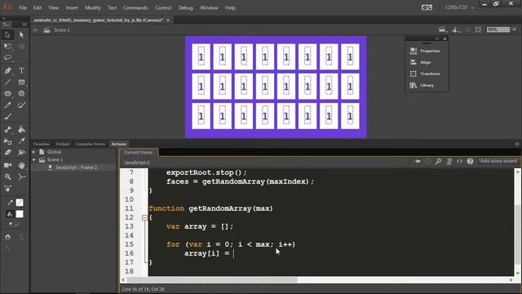The height and width of the screenshot is (294, 522).
Task: Open Code Snippets icon
Action: coord(459,162)
